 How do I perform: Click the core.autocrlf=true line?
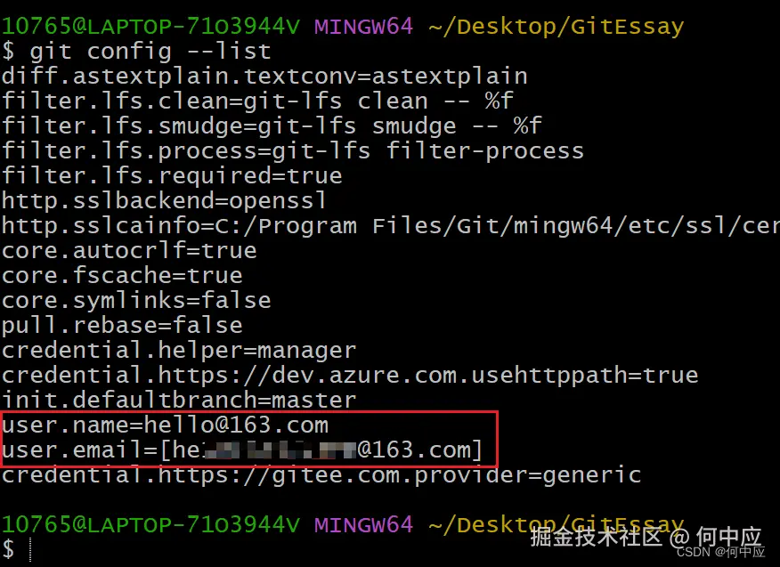129,251
